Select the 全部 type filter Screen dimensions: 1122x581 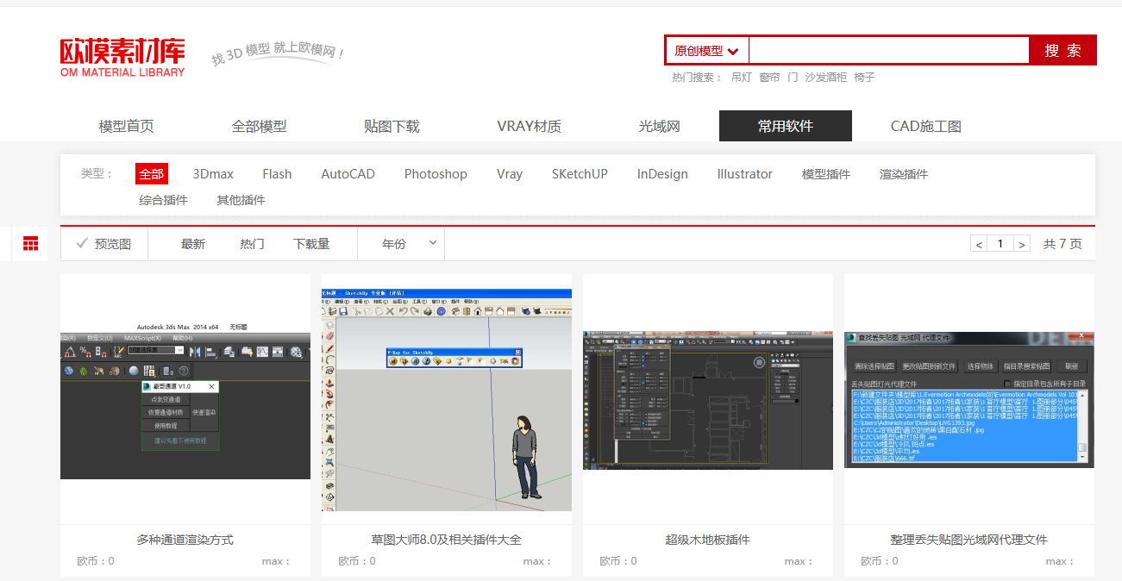click(152, 174)
